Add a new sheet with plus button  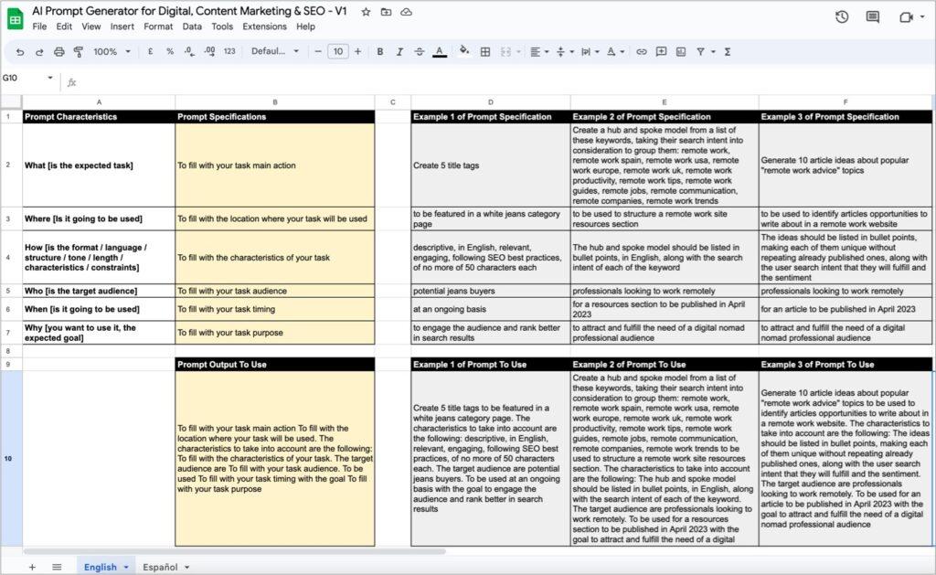(x=32, y=568)
